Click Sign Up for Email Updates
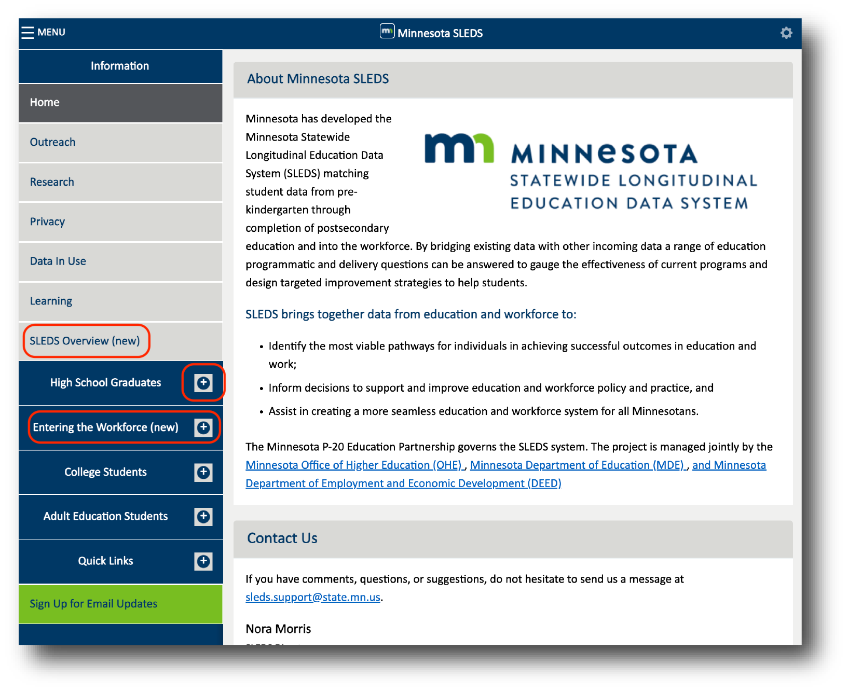The image size is (848, 692). pyautogui.click(x=120, y=604)
